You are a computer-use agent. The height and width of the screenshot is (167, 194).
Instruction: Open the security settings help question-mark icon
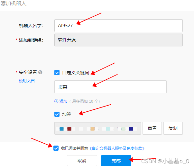40,72
